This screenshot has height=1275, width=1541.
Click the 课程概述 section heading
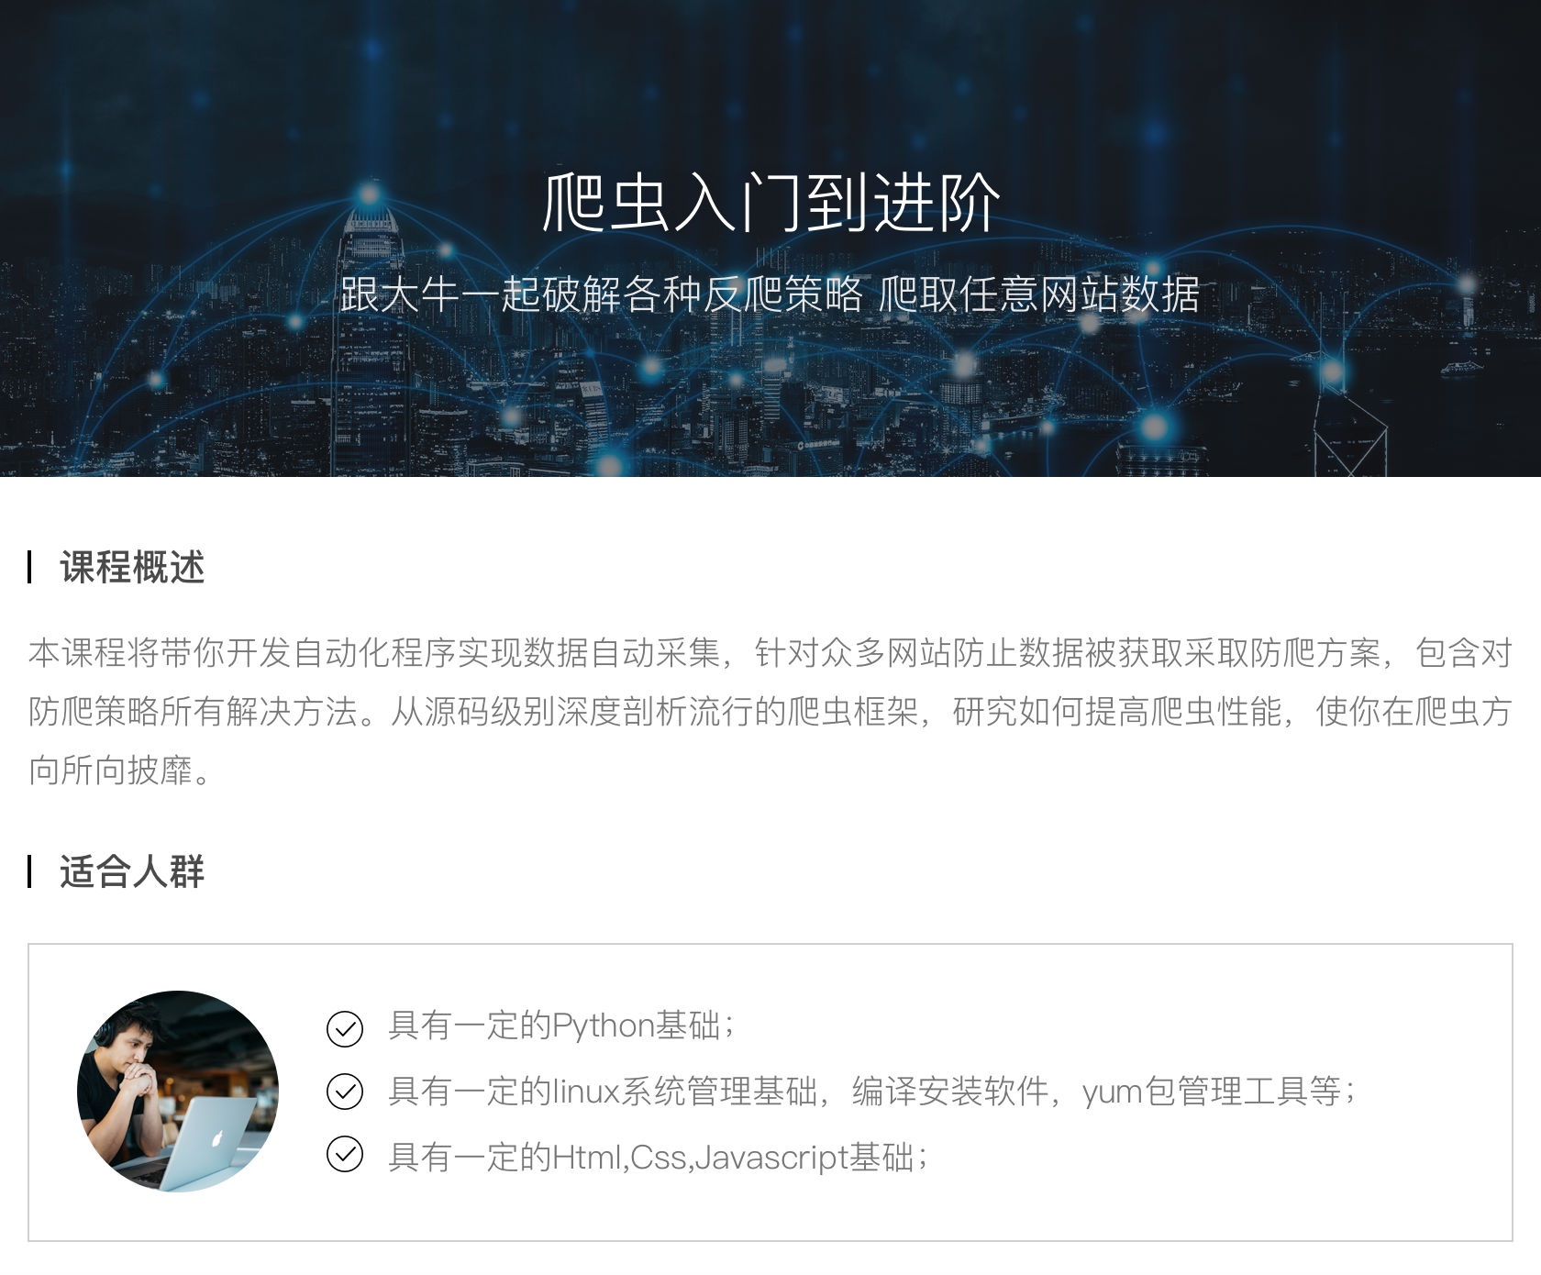(x=132, y=567)
